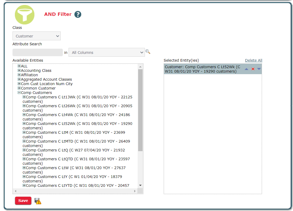Screen dimensions: 293x211
Task: Click the red Save button
Action: 23,201
